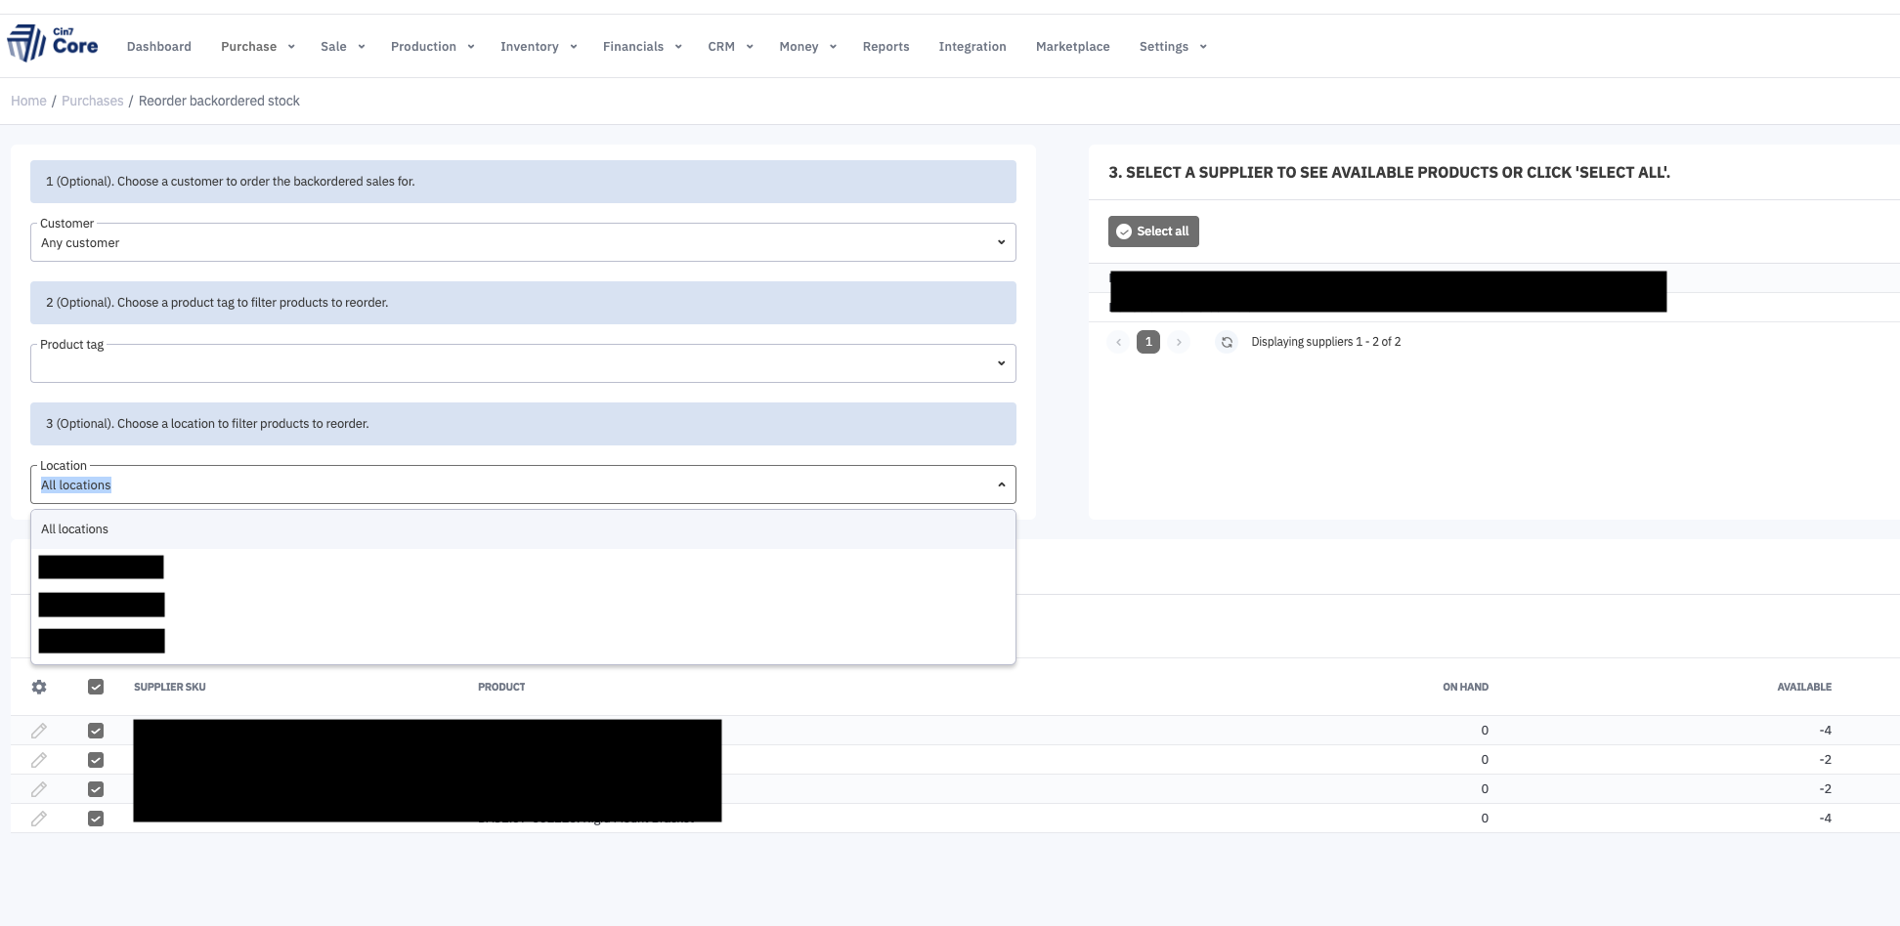Click page 1 in supplier pagination

point(1148,342)
